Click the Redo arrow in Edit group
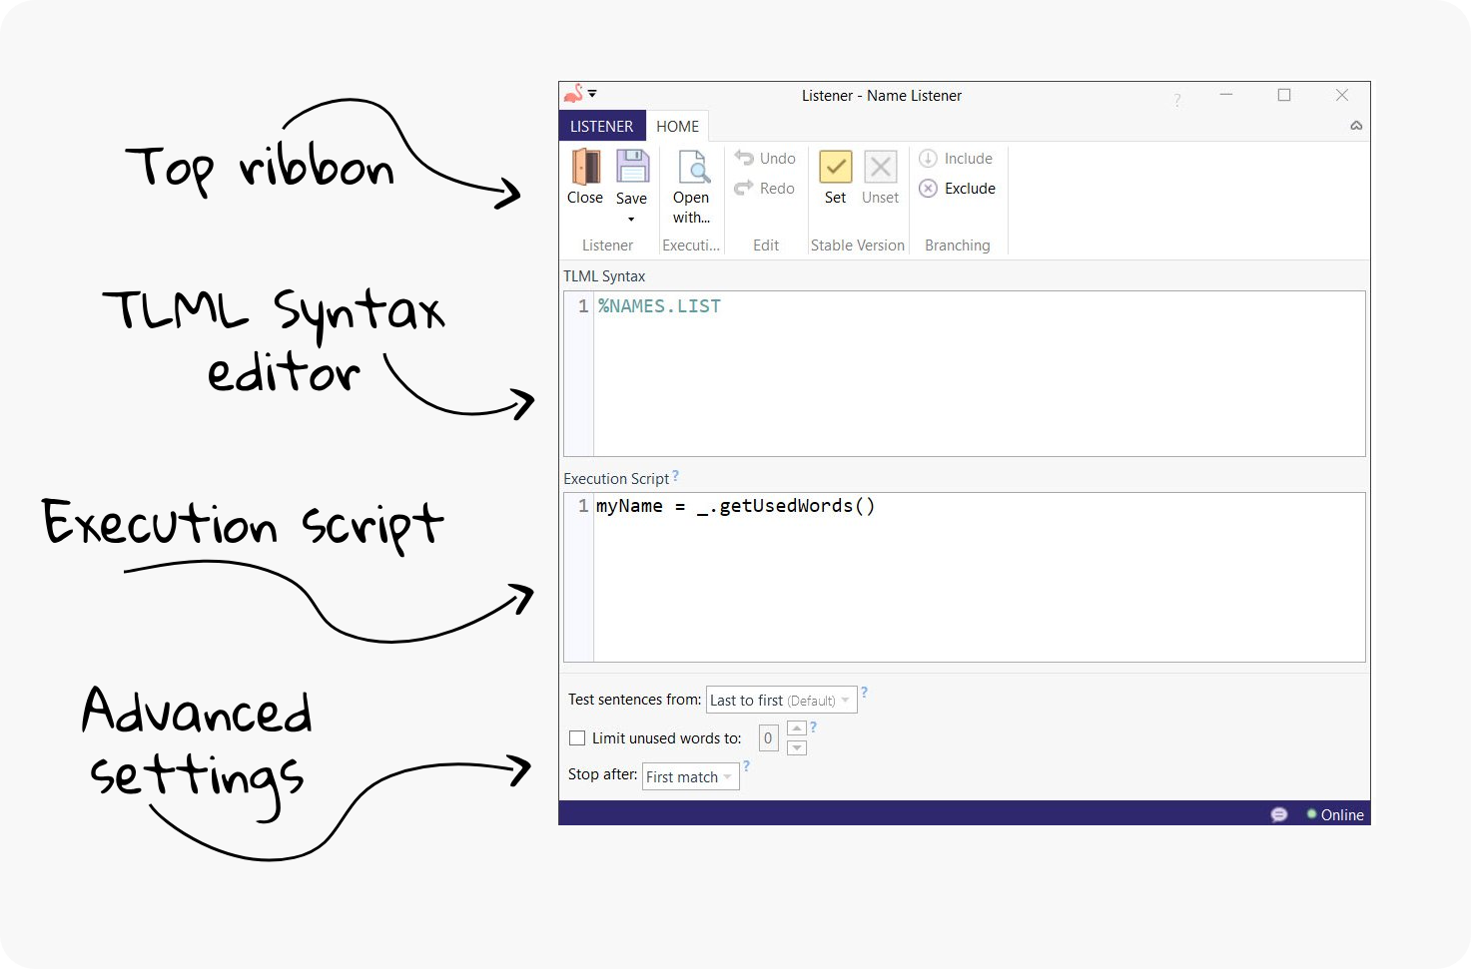The height and width of the screenshot is (969, 1471). point(744,189)
